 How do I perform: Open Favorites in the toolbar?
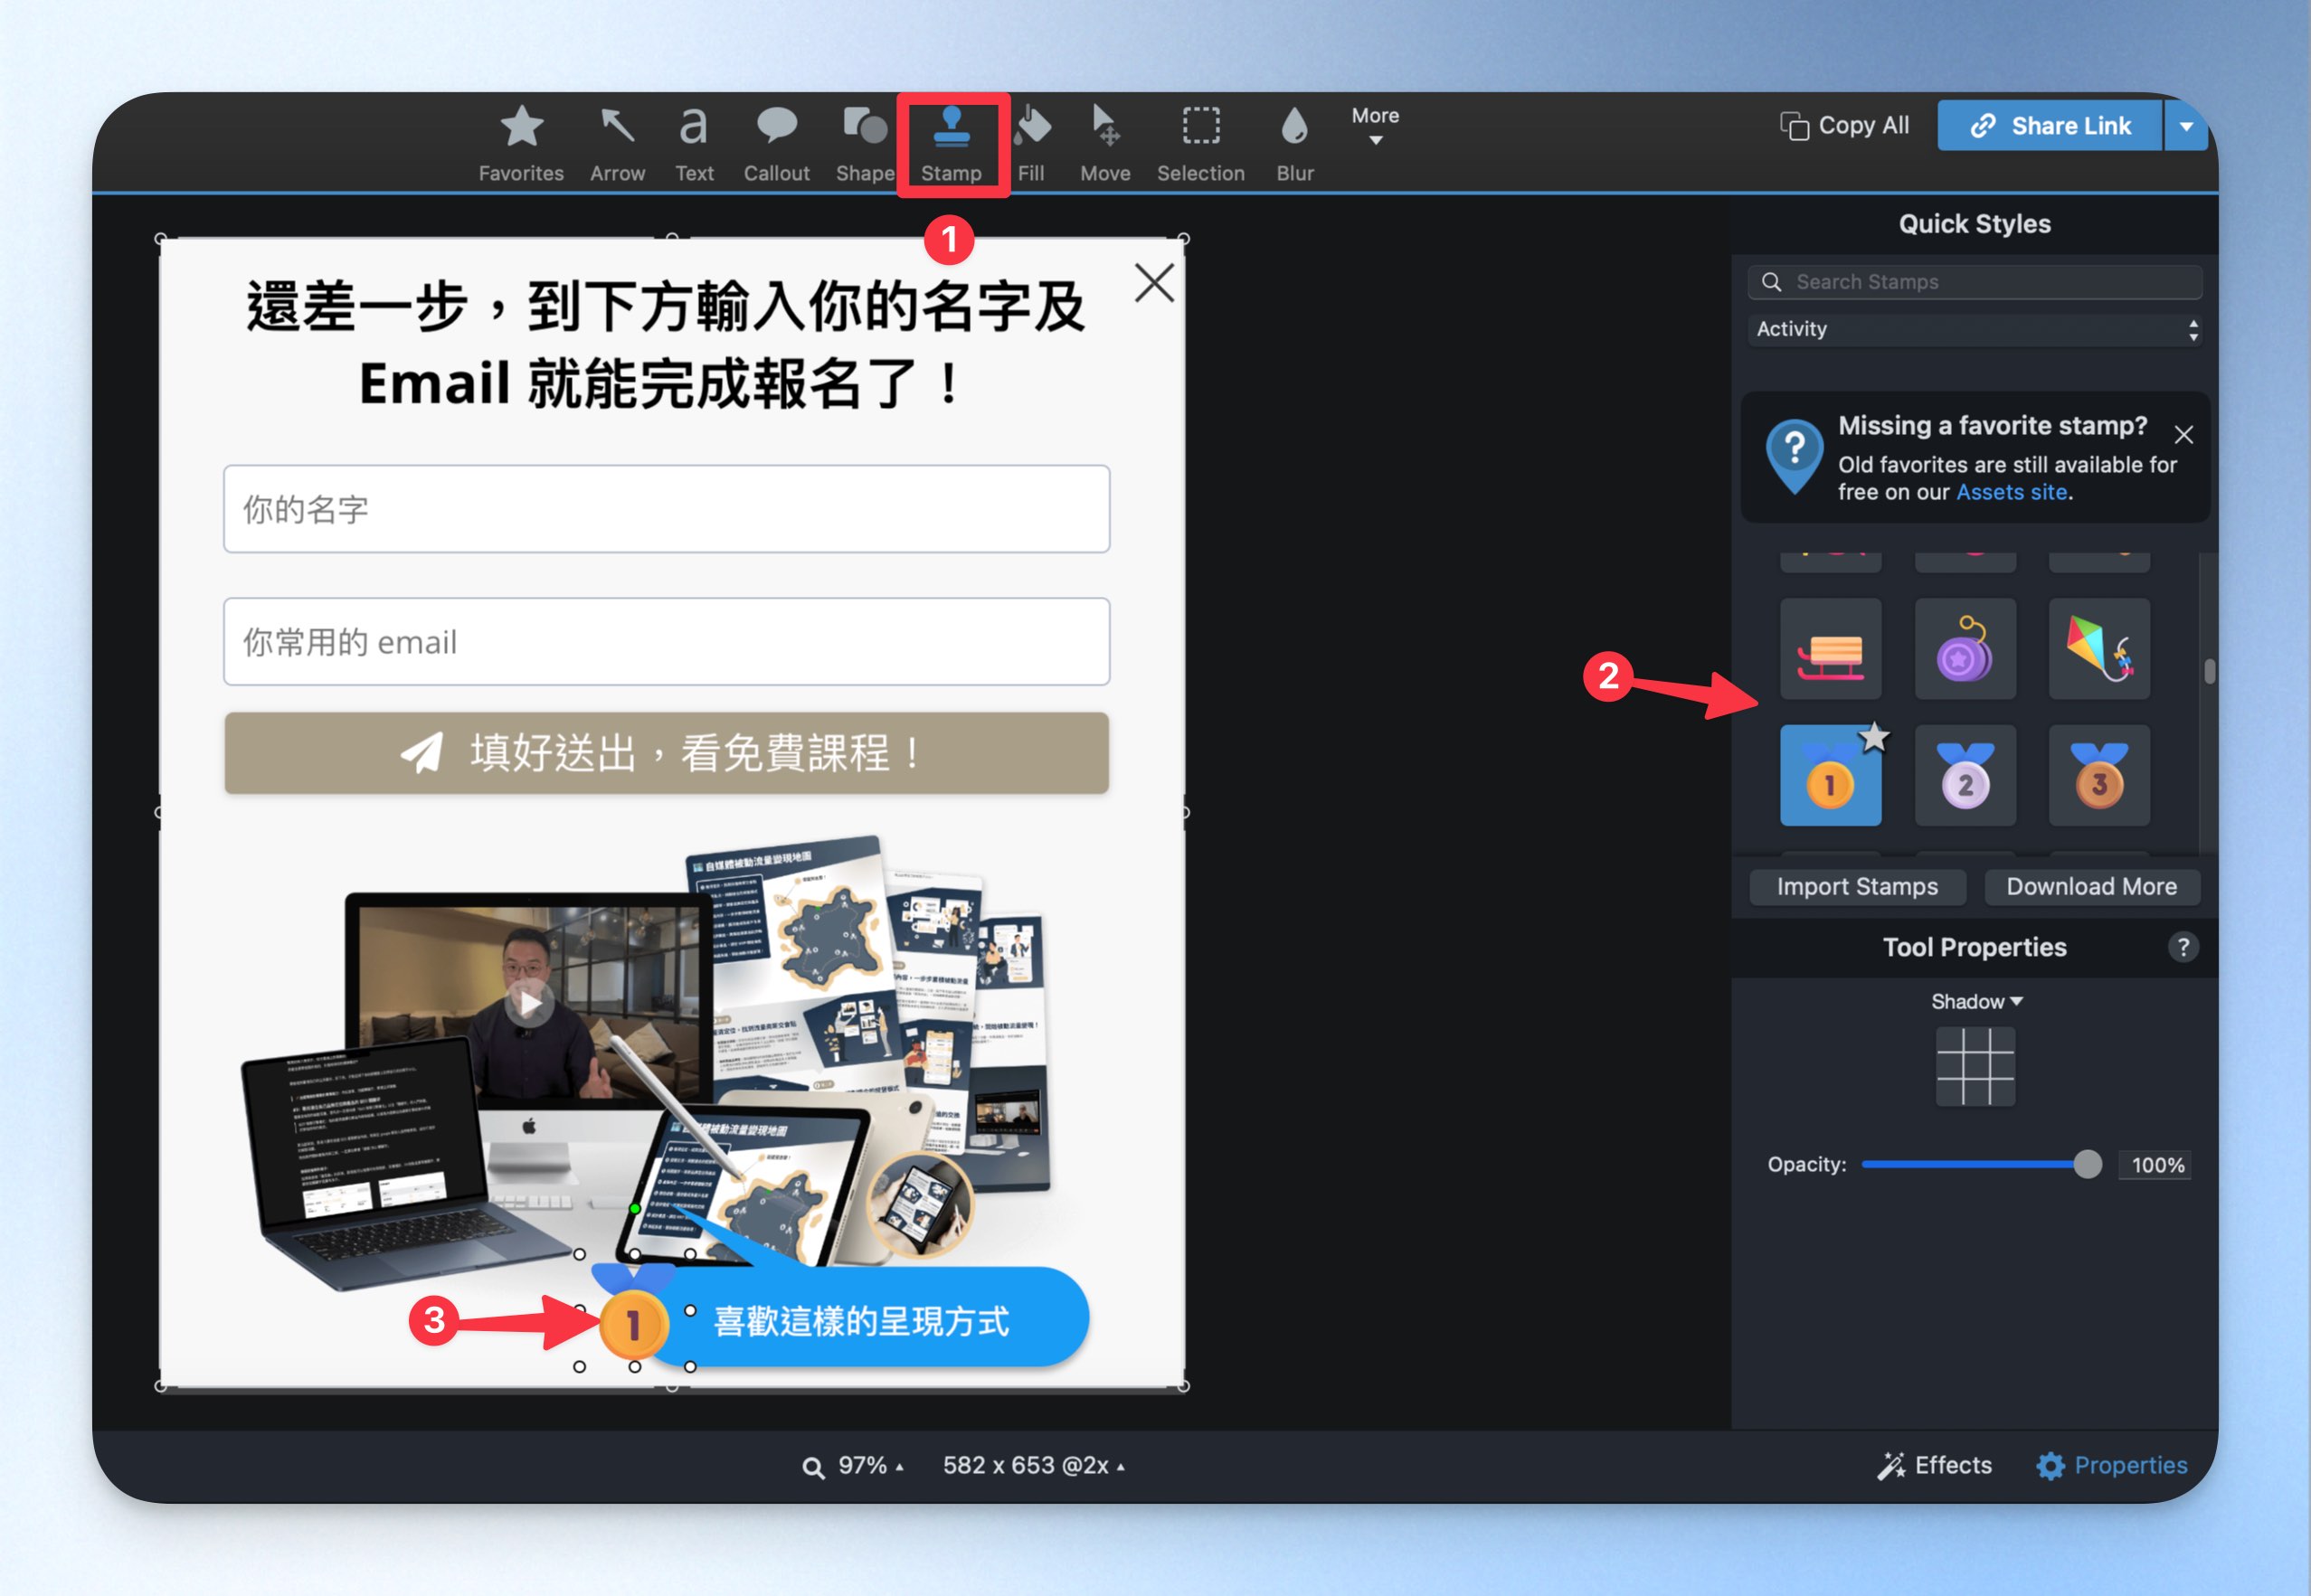tap(521, 144)
